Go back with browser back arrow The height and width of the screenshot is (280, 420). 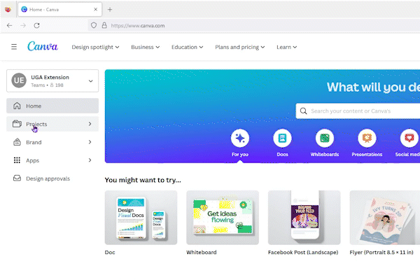[9, 25]
